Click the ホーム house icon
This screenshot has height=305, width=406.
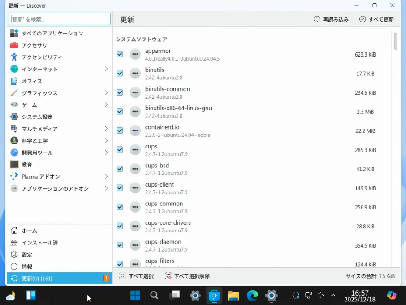[14, 231]
